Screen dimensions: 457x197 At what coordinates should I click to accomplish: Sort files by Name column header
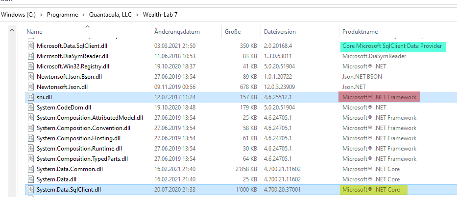[x=34, y=32]
